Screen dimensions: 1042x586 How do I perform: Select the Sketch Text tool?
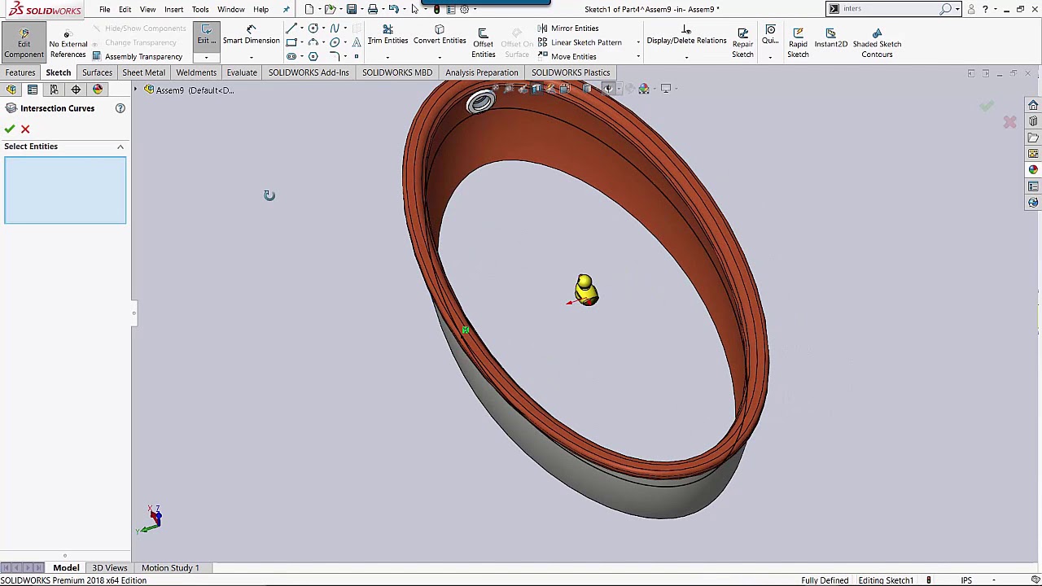click(357, 42)
